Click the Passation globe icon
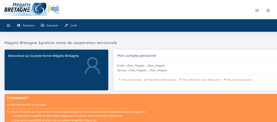Viewport: 277px width, 122px height. click(x=19, y=25)
